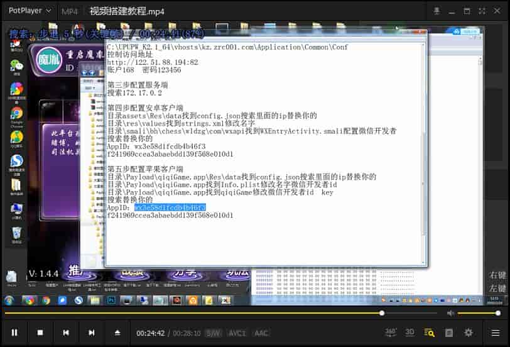Toggle the 360° video mode icon
Viewport: 510px width, 347px height.
390,333
